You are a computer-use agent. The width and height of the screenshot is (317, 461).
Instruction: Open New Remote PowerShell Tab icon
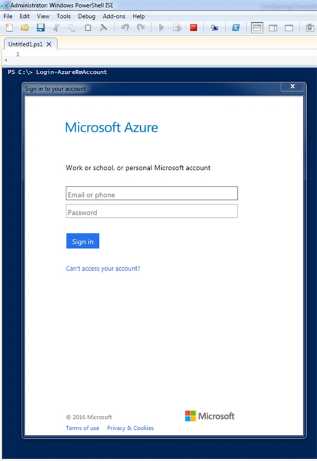click(x=215, y=28)
